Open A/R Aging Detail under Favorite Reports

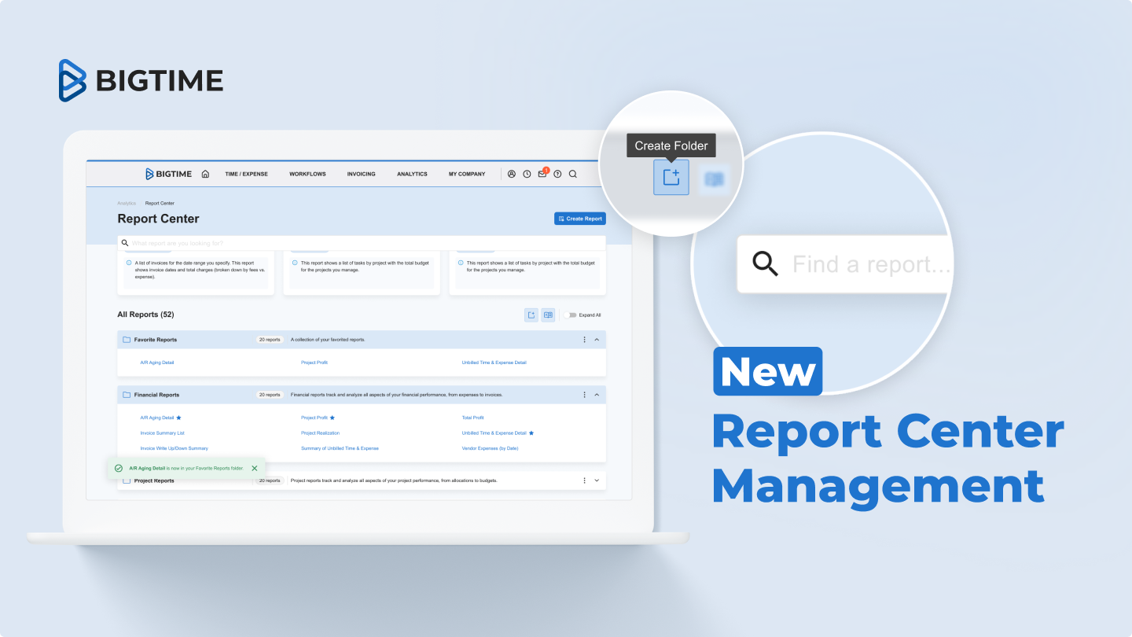(157, 363)
